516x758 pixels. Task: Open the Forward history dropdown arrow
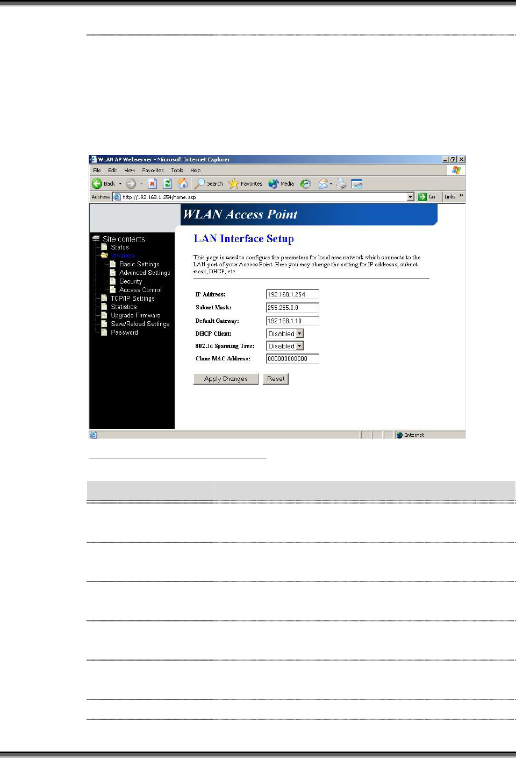[x=141, y=183]
